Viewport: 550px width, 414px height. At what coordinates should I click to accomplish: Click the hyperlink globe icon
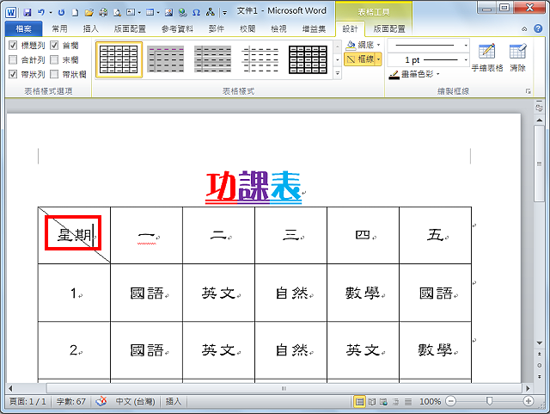182,13
